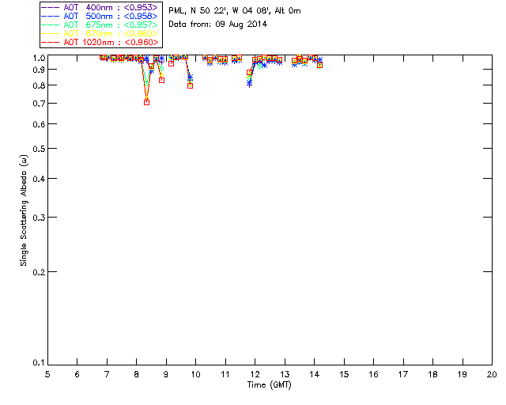Click the y-axis label 0.7
506x405 pixels.
coord(39,104)
